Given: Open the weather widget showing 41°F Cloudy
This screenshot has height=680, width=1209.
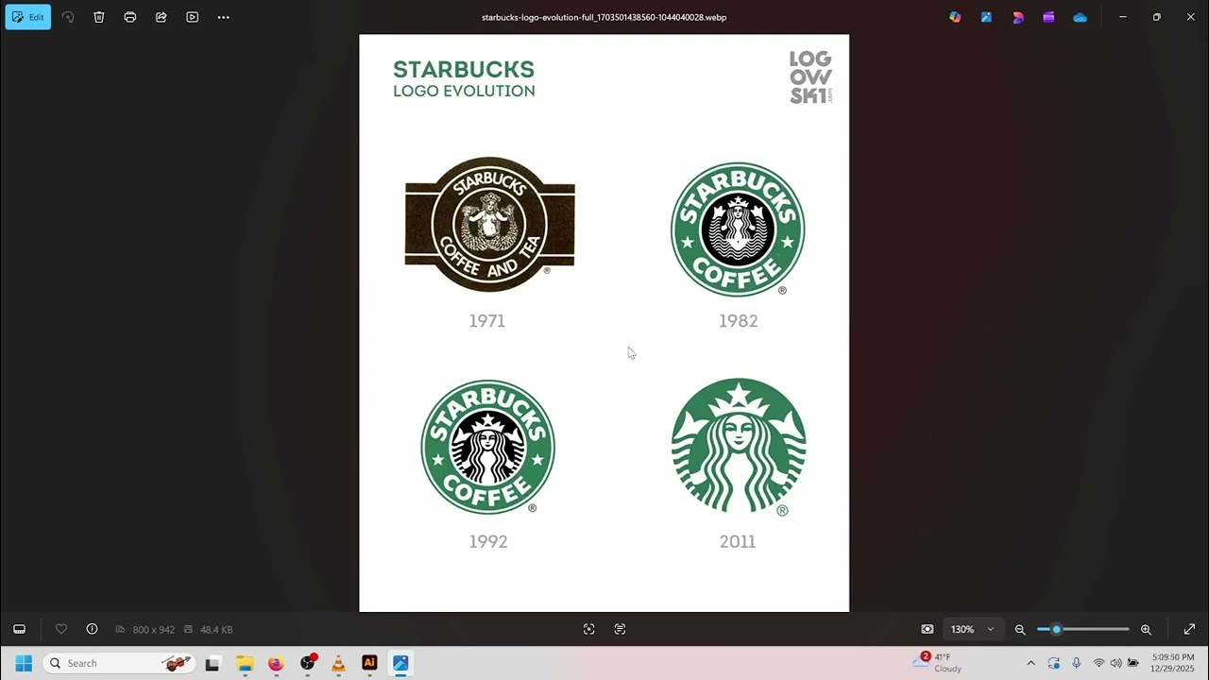Looking at the screenshot, I should coord(938,662).
